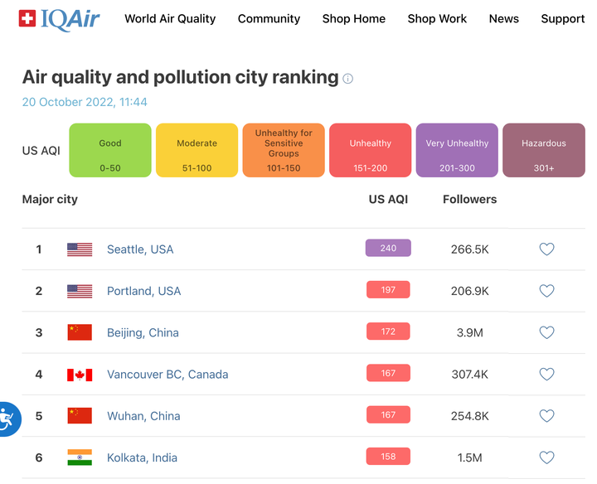Click Vancouver's 307.4K followers value
Viewport: 597px width, 484px height.
click(x=470, y=375)
